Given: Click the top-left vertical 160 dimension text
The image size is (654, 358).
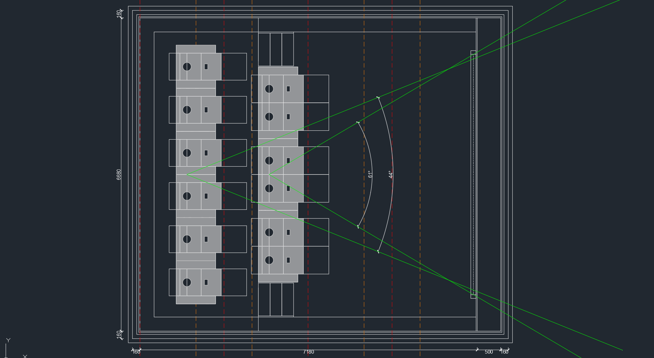Looking at the screenshot, I should click(119, 14).
